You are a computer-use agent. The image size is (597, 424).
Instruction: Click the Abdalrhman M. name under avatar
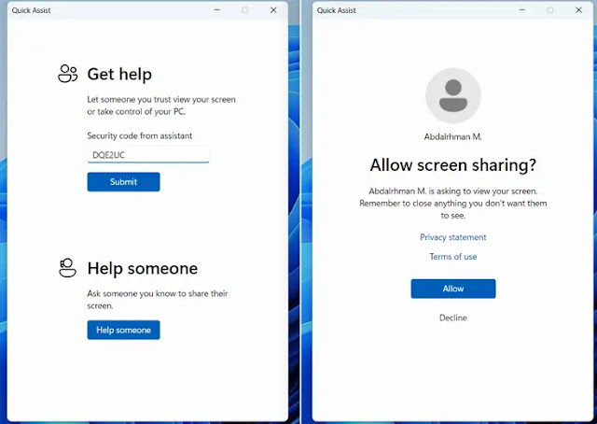(x=453, y=136)
